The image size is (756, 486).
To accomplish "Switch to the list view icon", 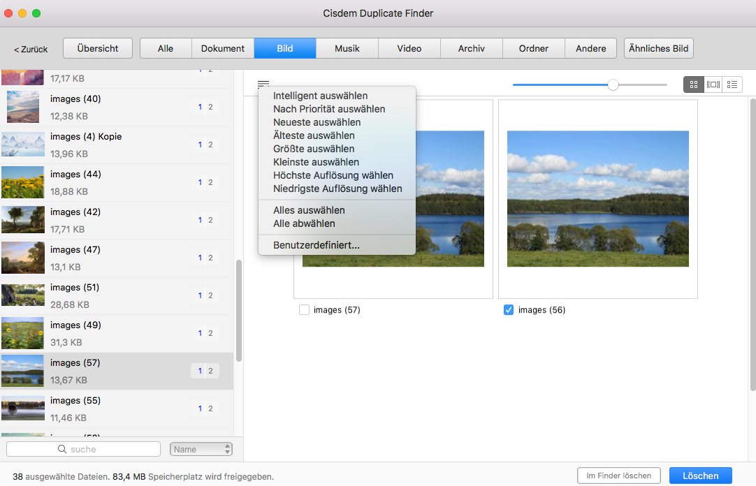I will tap(732, 84).
